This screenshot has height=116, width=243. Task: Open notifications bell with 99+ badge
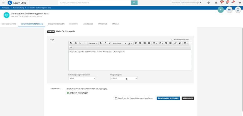click(x=222, y=2)
